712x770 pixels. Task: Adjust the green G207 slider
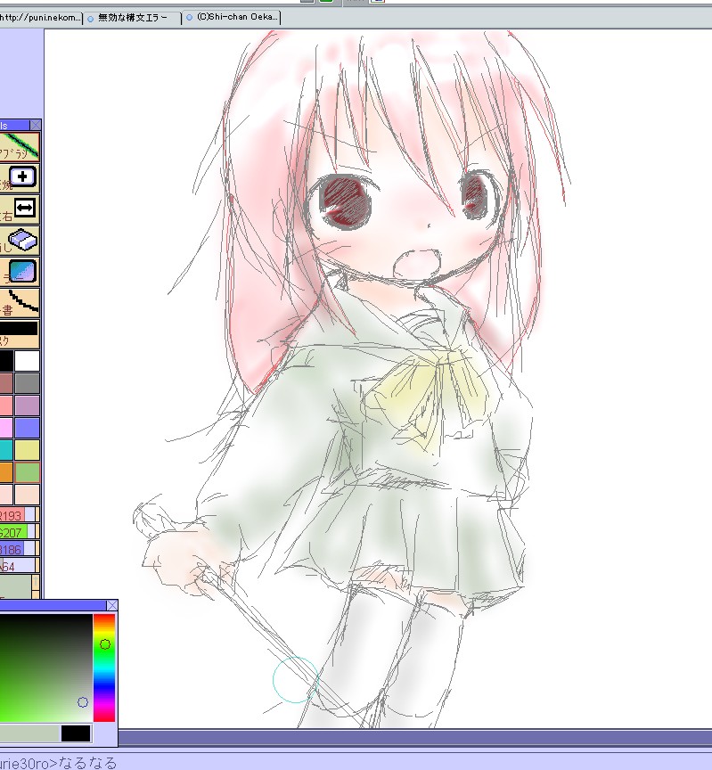(16, 532)
